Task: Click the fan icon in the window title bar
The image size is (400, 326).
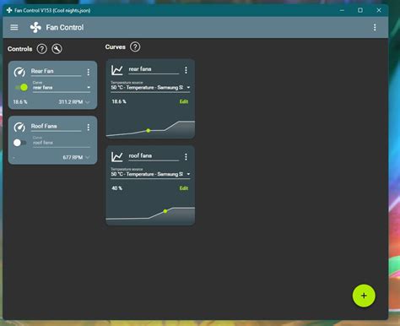Action: (x=9, y=10)
